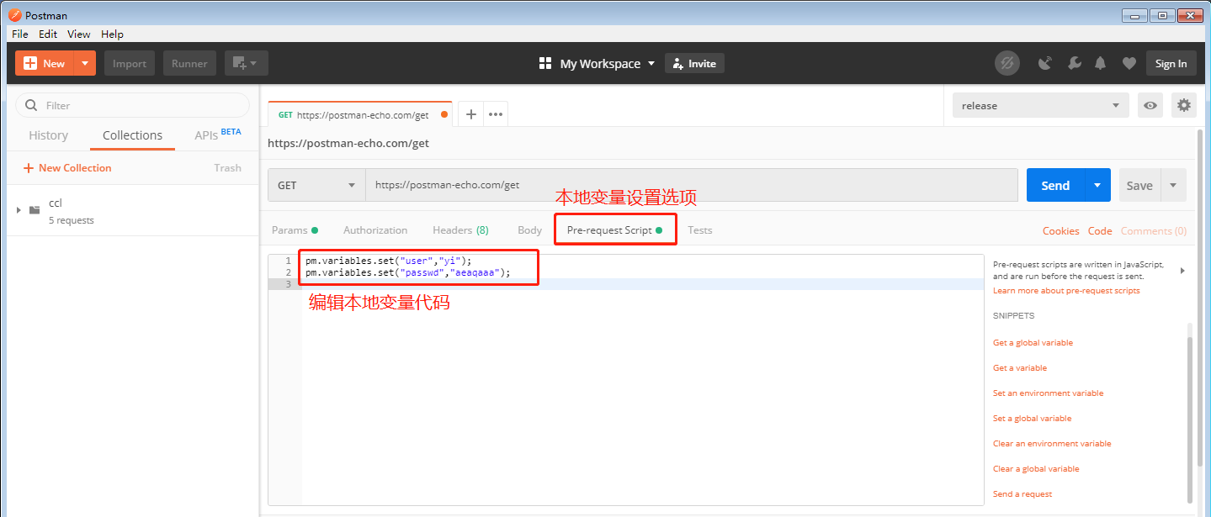Click the orange New button
This screenshot has width=1211, height=517.
point(45,63)
